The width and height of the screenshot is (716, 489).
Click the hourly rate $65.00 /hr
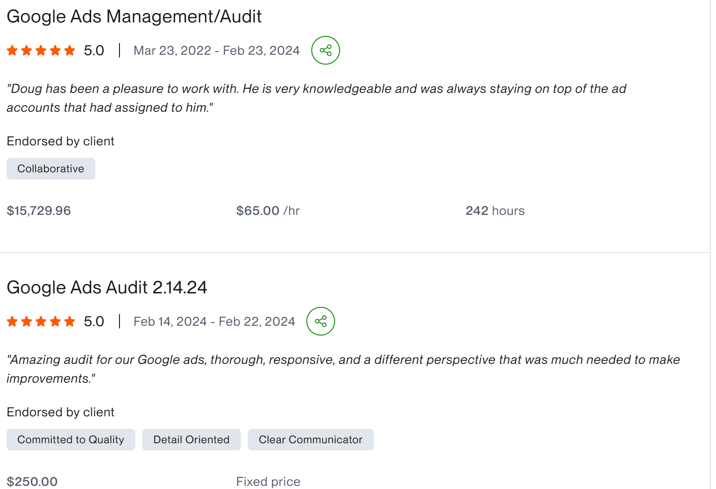point(268,211)
